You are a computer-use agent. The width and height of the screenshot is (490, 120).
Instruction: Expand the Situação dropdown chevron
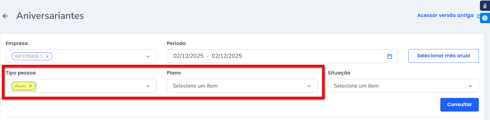click(470, 86)
